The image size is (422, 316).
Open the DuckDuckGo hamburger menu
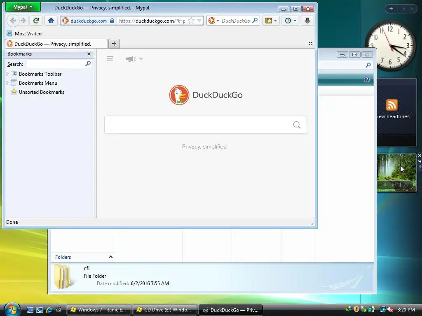tap(110, 59)
